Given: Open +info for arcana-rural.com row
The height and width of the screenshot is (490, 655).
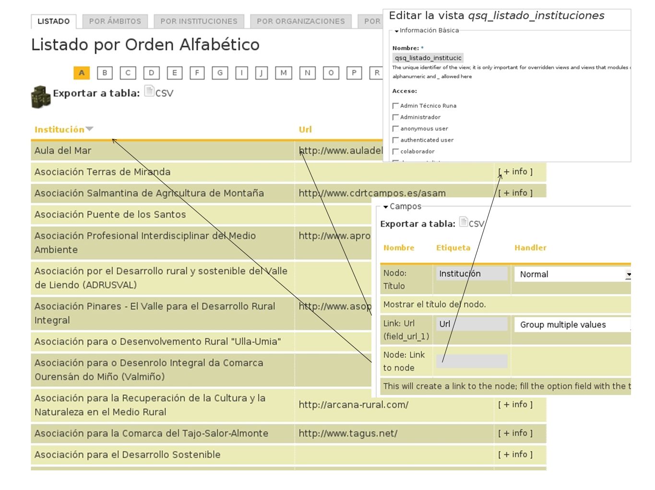Looking at the screenshot, I should click(515, 404).
